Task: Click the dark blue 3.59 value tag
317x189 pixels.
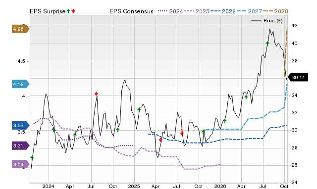Action: 20,125
